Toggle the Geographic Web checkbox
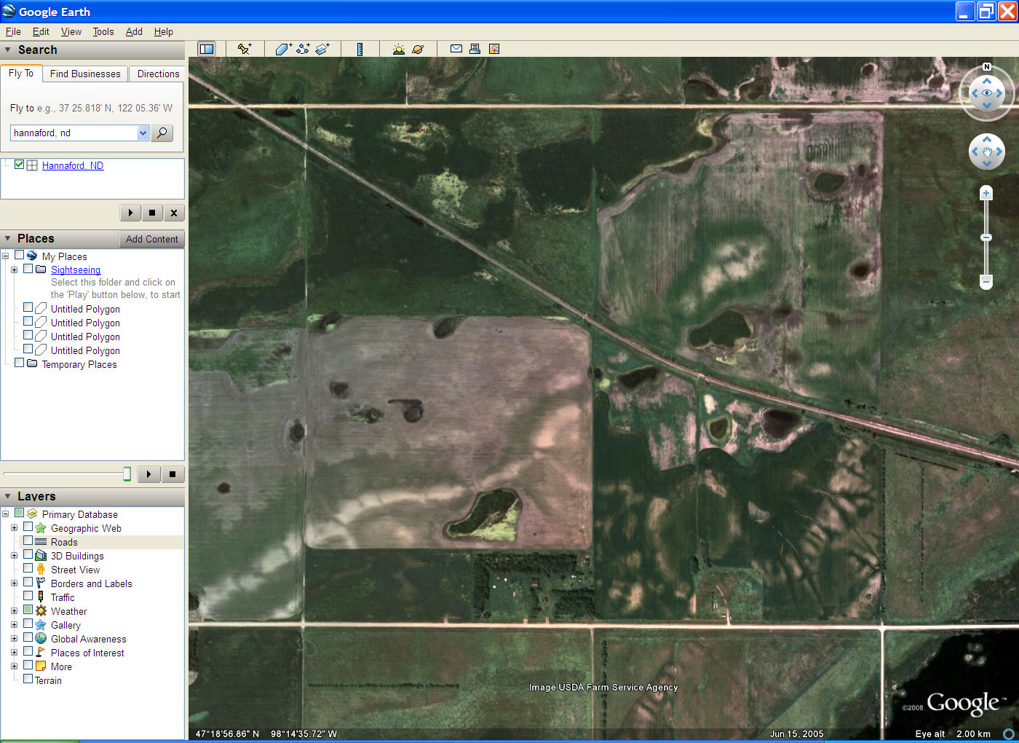Viewport: 1019px width, 743px height. pyautogui.click(x=28, y=527)
